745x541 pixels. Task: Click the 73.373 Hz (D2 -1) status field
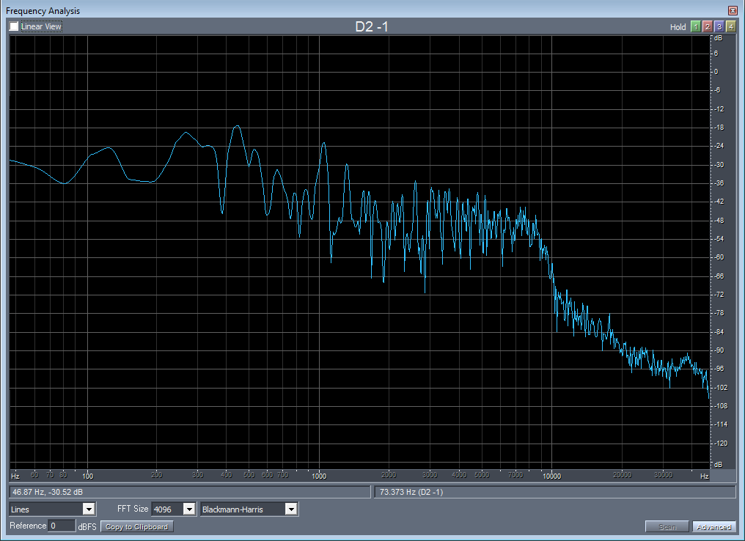tap(555, 492)
